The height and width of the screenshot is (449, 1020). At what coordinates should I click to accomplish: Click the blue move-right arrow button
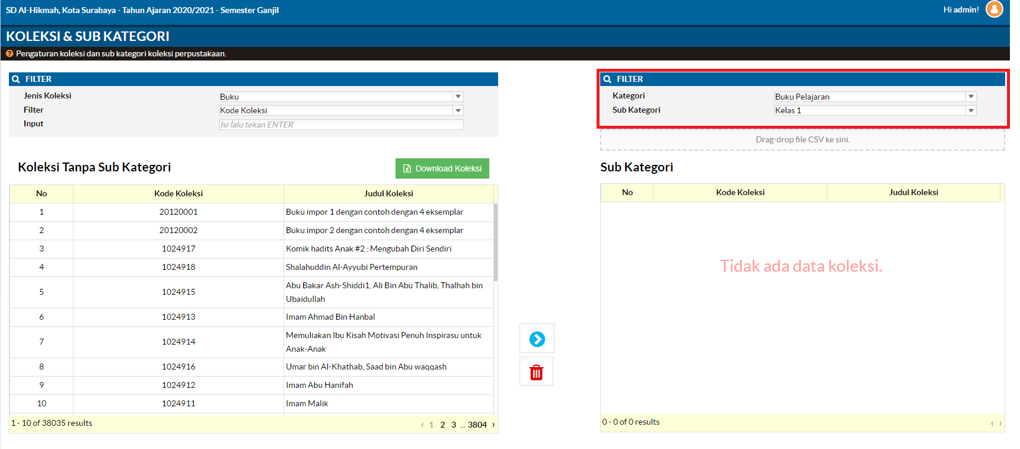pyautogui.click(x=537, y=339)
